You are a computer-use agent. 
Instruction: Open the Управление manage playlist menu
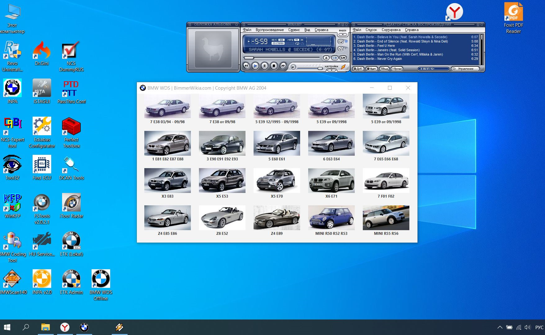466,69
